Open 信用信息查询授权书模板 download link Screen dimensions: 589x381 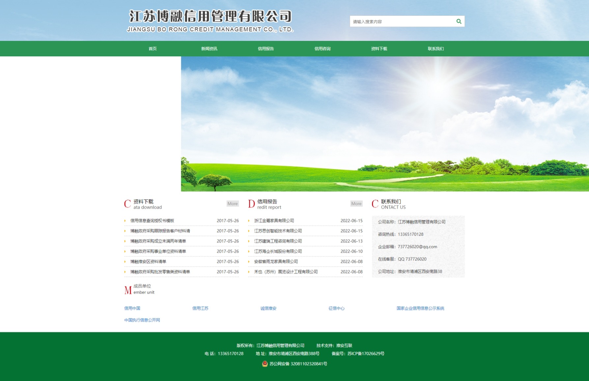(152, 221)
